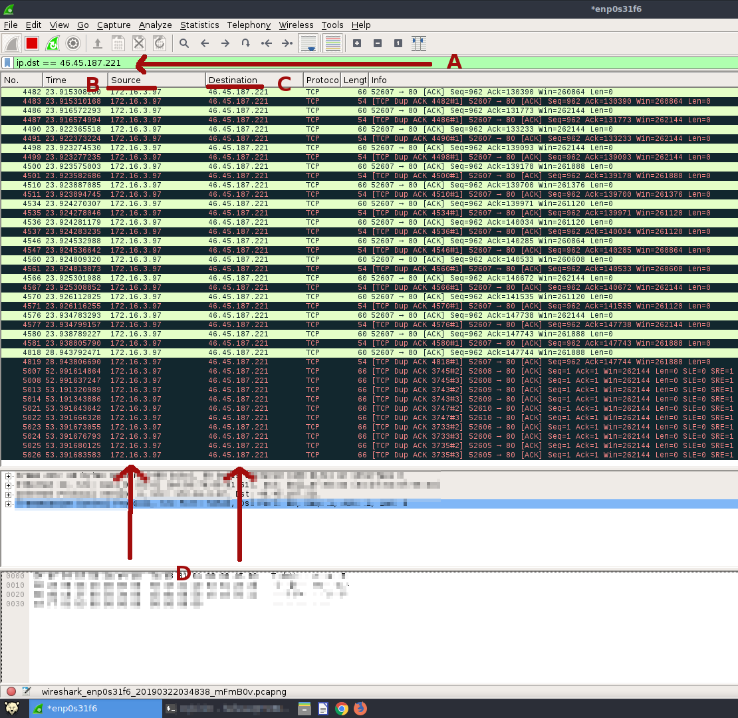Sort packets by the Protocol column

coord(322,80)
